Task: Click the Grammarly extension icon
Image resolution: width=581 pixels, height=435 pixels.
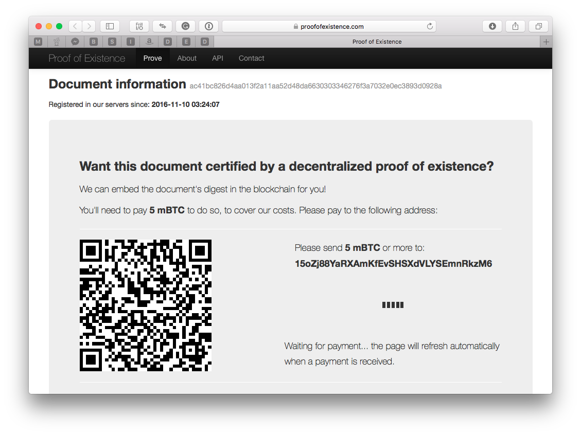Action: 185,26
